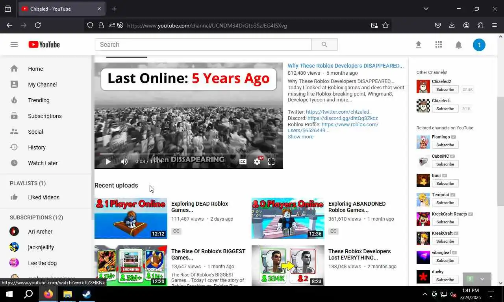Viewport: 504px width, 302px height.
Task: Bookmark this page with the star
Action: click(x=385, y=25)
